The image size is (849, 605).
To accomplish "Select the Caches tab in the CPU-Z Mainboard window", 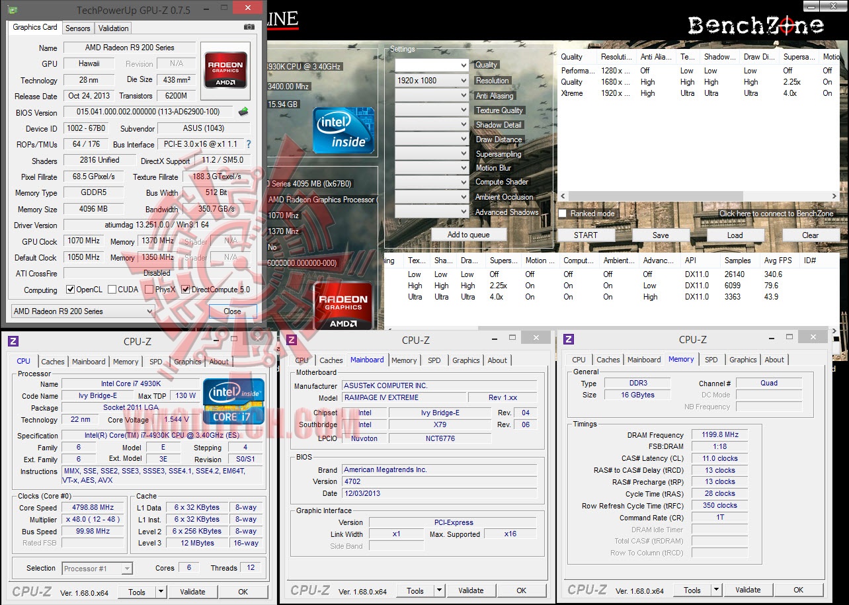I will (x=331, y=360).
